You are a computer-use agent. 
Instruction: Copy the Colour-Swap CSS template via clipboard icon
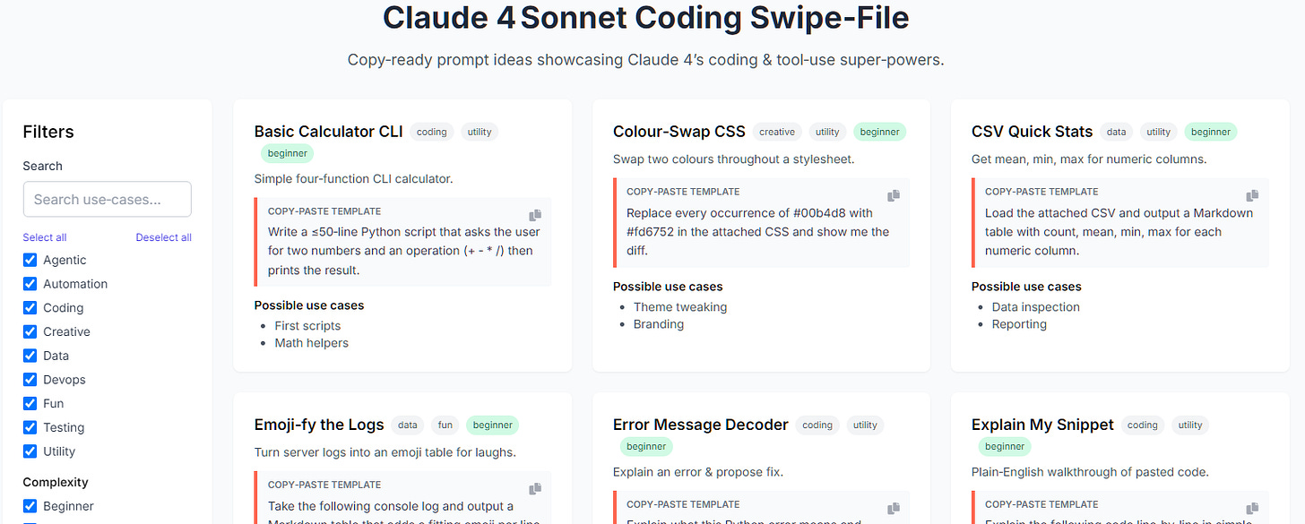pos(894,195)
